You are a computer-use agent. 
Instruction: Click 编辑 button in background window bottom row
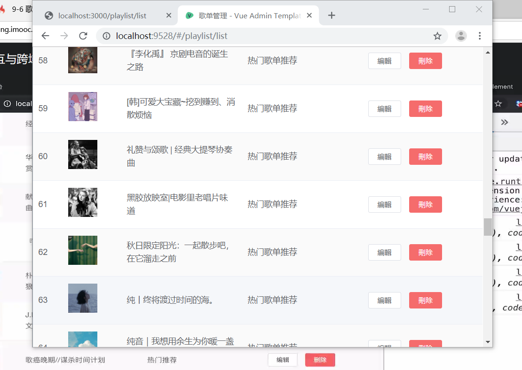point(283,360)
